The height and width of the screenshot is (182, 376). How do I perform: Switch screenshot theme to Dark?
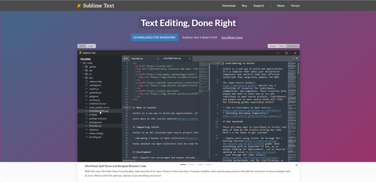pos(82,46)
